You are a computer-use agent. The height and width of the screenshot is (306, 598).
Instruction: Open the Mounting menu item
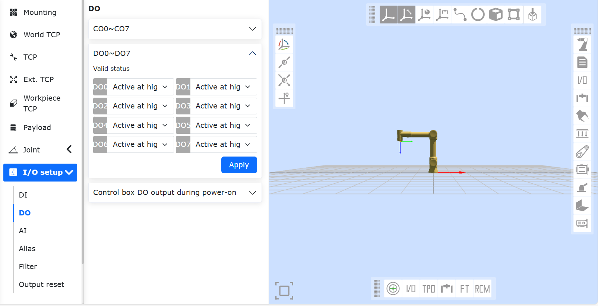point(40,12)
